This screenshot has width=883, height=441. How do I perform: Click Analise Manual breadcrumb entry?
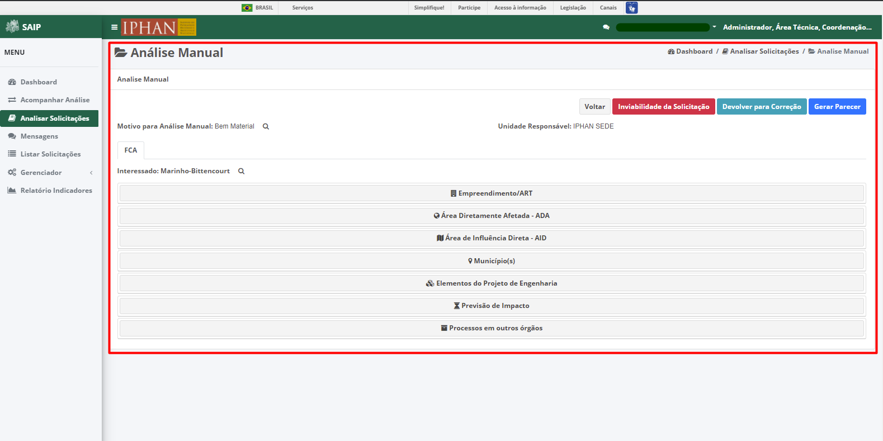click(x=838, y=51)
